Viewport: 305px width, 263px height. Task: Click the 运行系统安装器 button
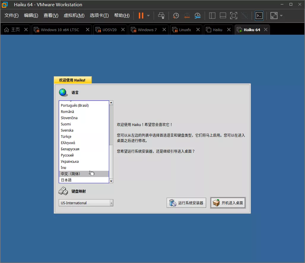click(186, 203)
